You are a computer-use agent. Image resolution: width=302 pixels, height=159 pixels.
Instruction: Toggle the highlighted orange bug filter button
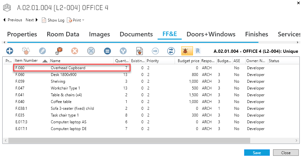[187, 51]
